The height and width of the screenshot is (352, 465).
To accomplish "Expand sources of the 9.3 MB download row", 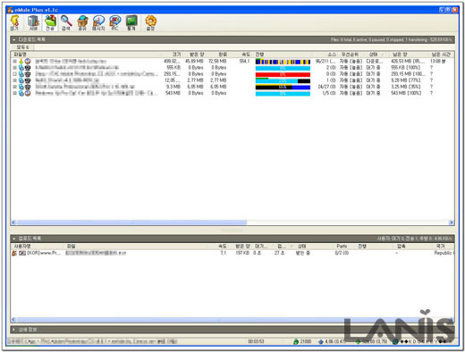I will coord(14,87).
